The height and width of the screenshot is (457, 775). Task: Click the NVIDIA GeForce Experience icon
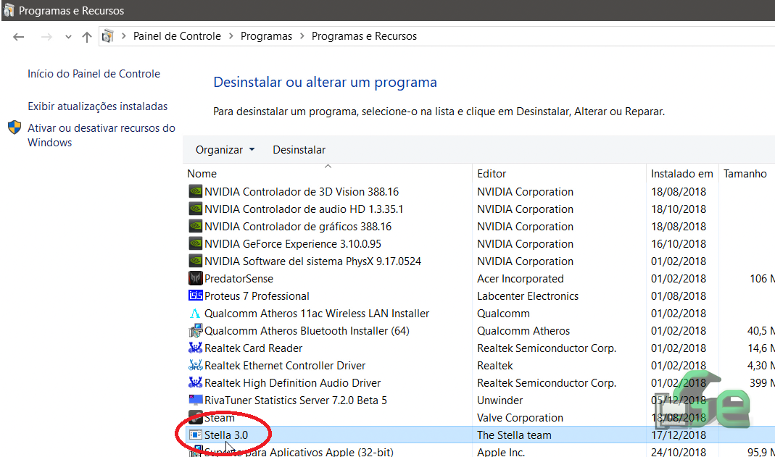(x=195, y=244)
